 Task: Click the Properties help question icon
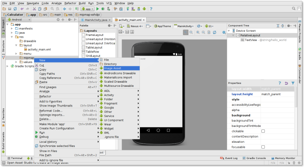click(x=280, y=83)
